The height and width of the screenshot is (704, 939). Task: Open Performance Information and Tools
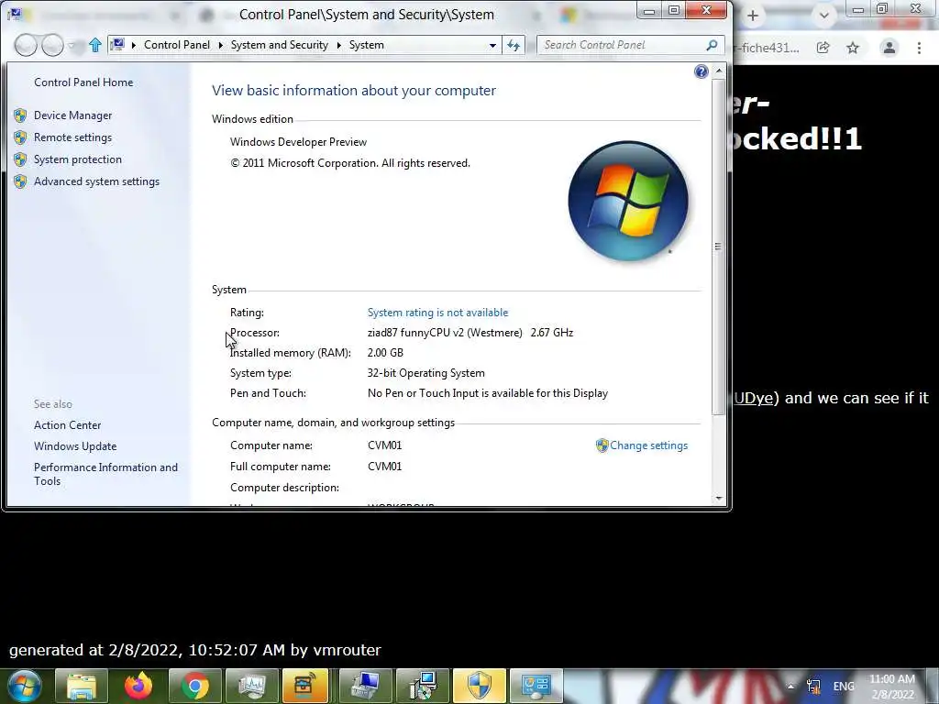[x=106, y=474]
